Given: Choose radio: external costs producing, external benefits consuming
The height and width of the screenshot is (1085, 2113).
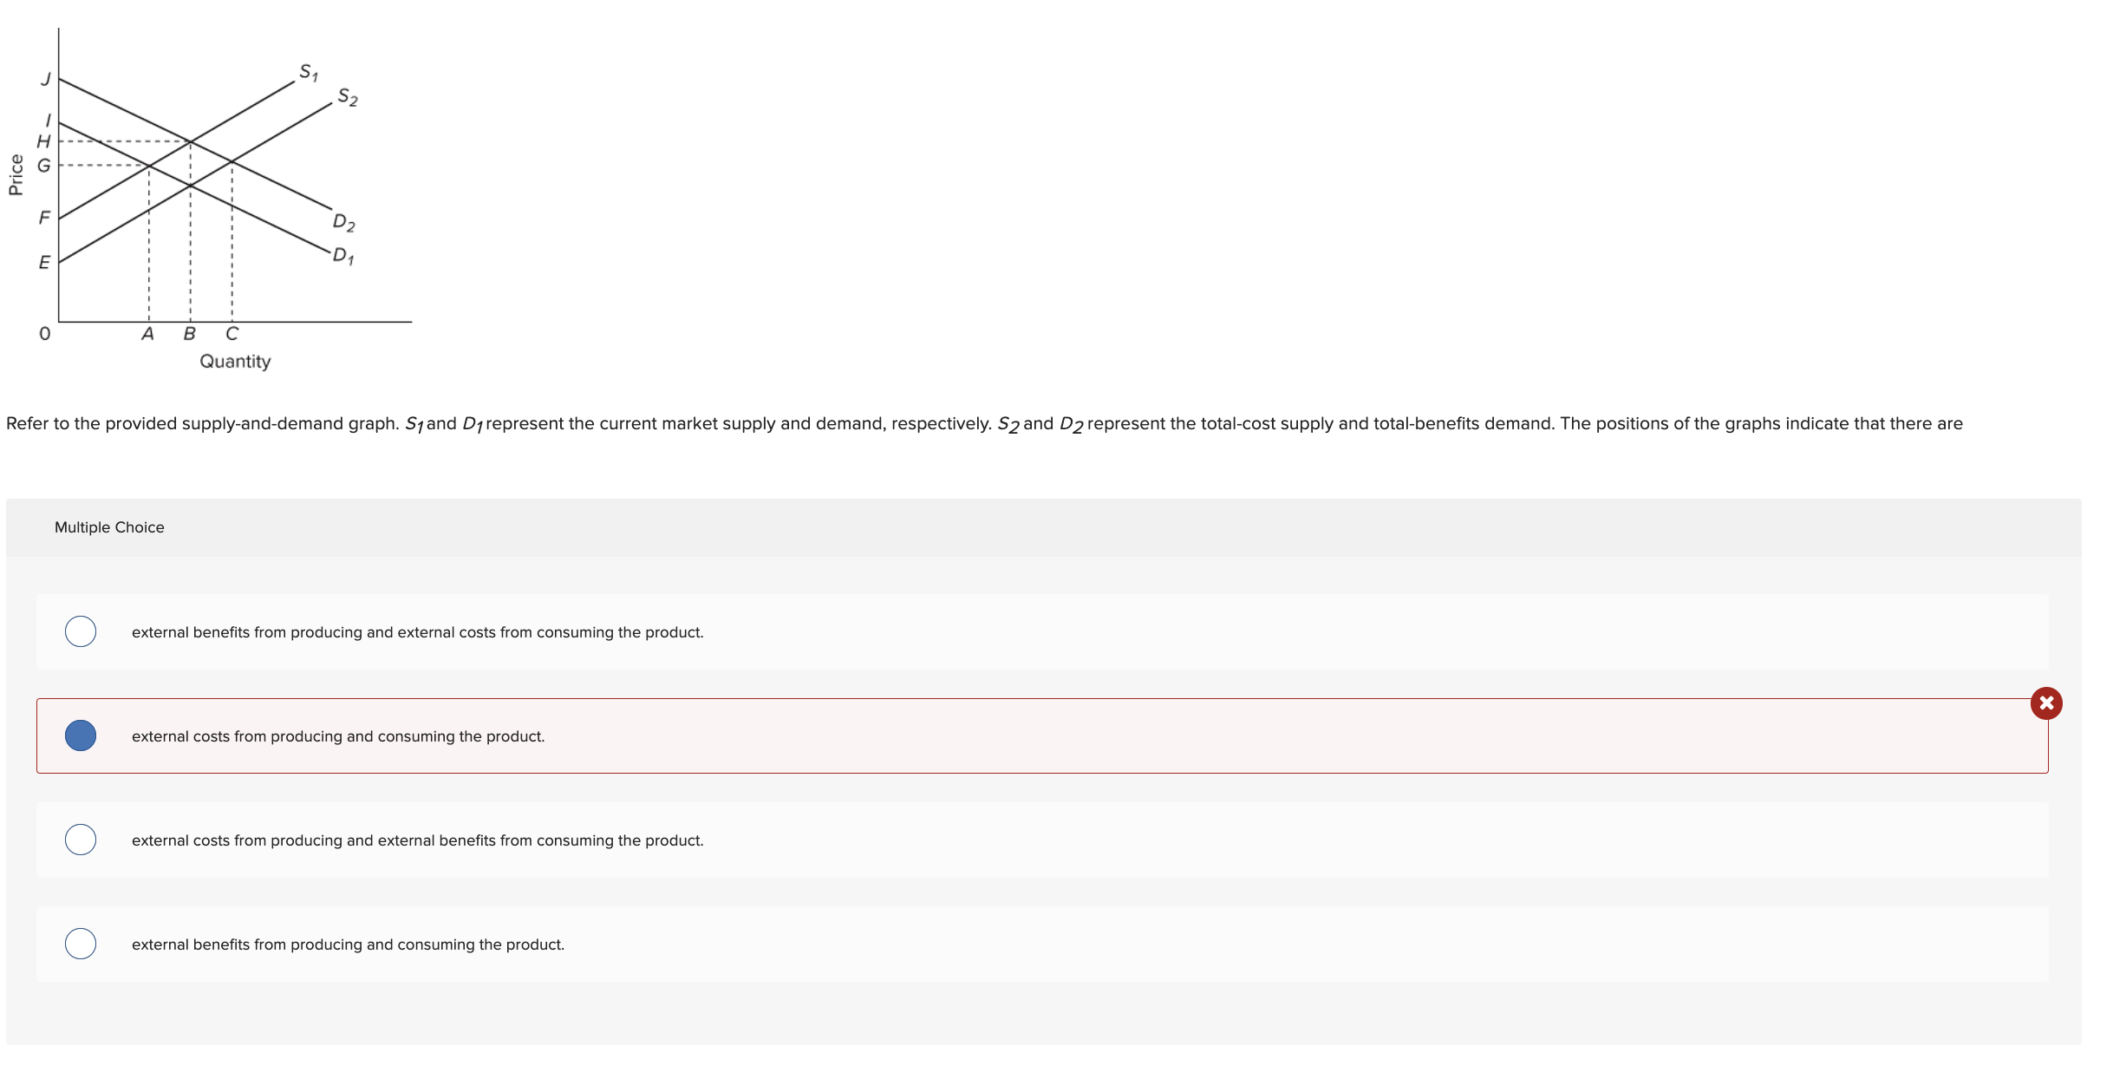Looking at the screenshot, I should pos(81,840).
